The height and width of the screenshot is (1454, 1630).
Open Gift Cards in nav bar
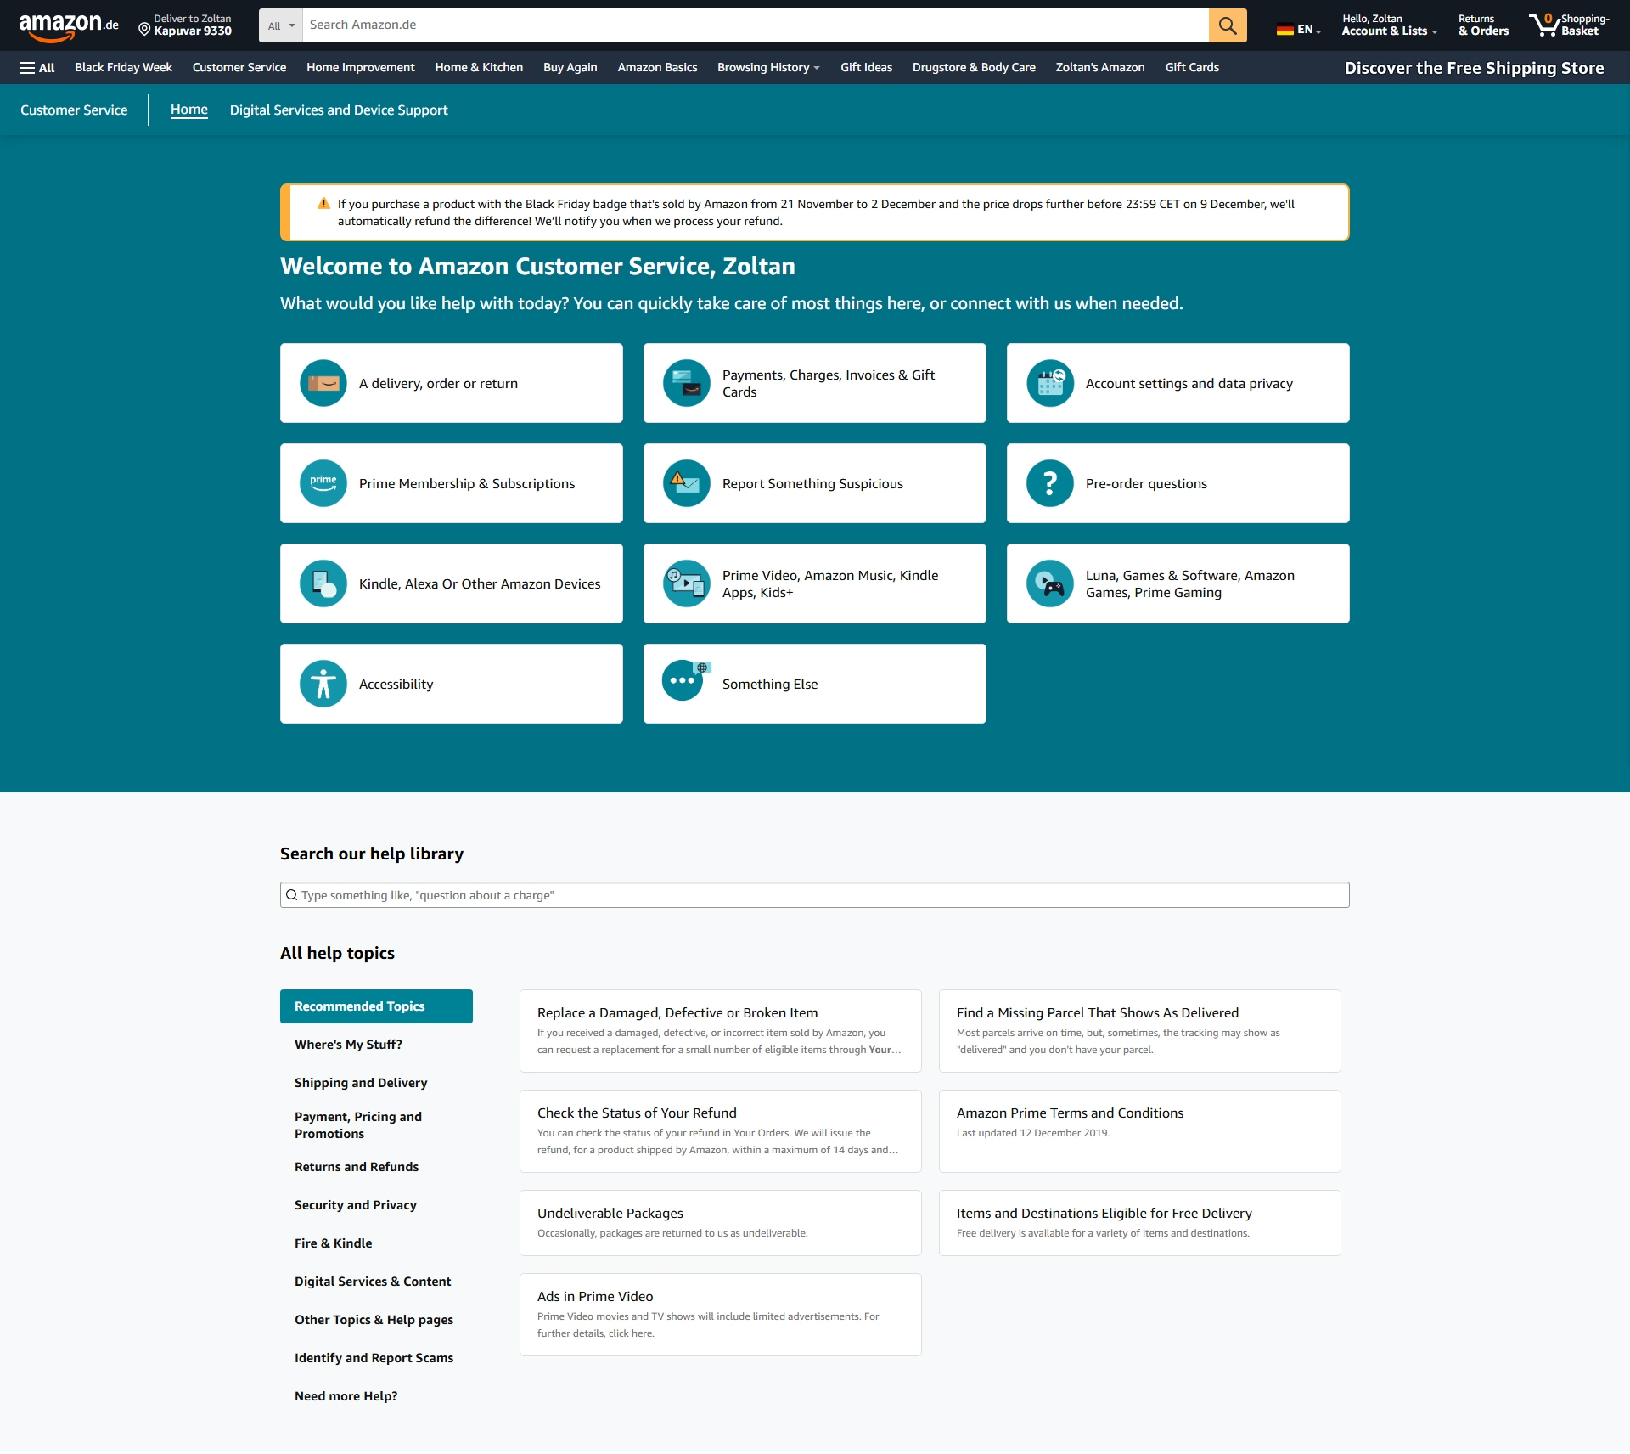click(x=1192, y=68)
